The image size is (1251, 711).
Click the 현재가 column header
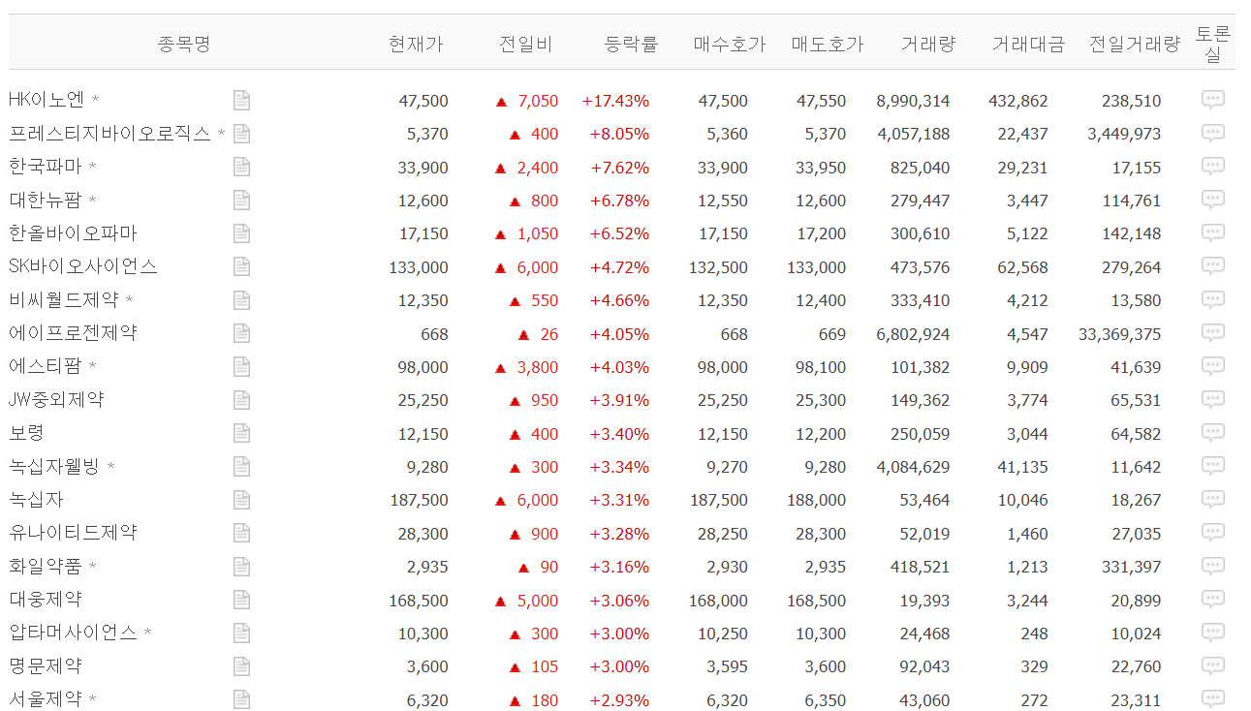[x=416, y=44]
